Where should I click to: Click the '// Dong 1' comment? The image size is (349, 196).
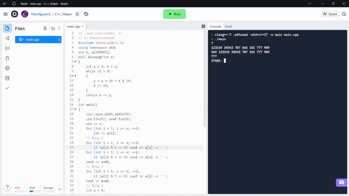94,138
